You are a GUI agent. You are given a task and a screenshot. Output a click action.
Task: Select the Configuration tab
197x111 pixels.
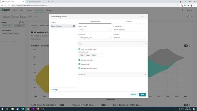(x=95, y=22)
